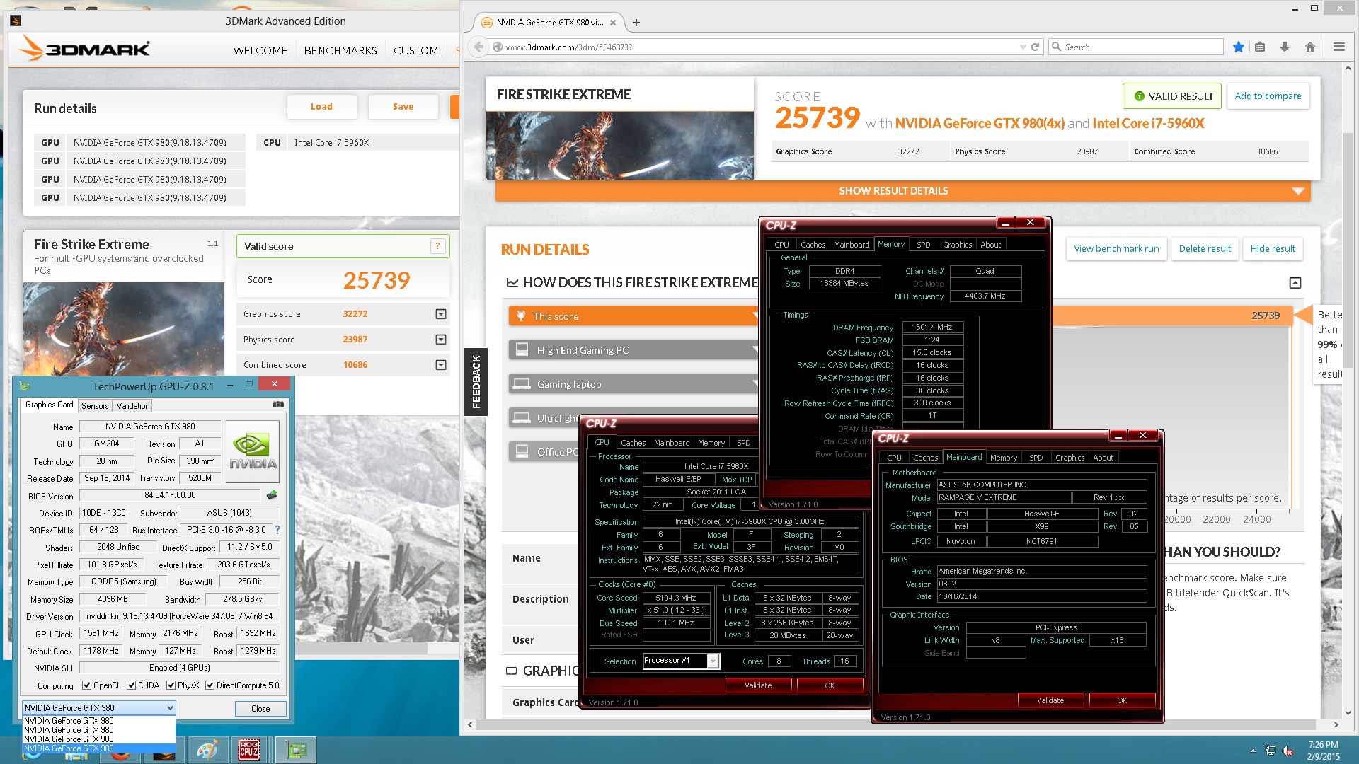The width and height of the screenshot is (1359, 764).
Task: Click the browser vertical scrollbar down arrow
Action: (1348, 713)
